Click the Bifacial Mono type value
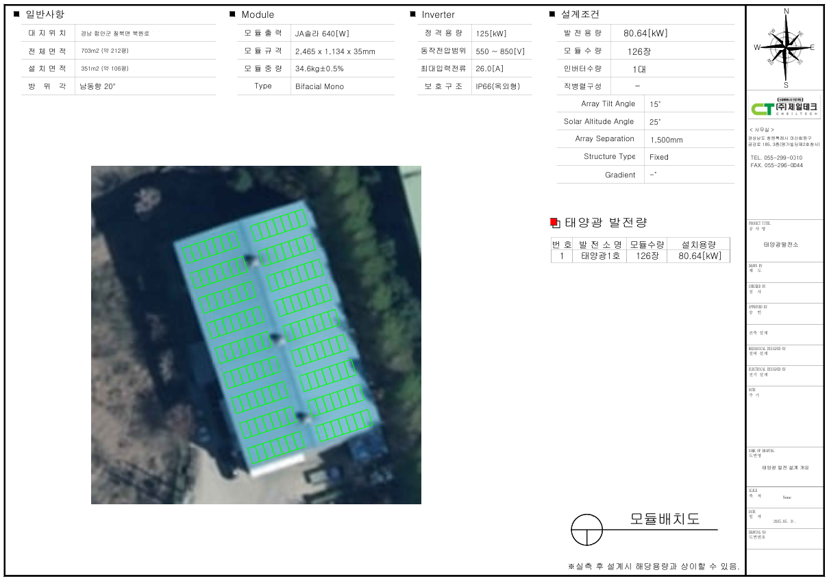Image resolution: width=829 pixels, height=581 pixels. 319,86
